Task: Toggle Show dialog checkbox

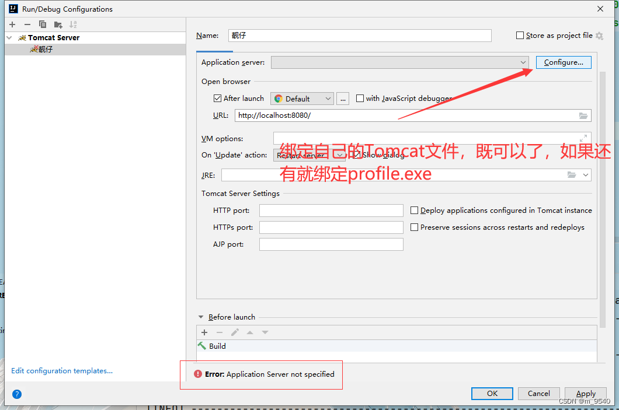Action: (x=356, y=155)
